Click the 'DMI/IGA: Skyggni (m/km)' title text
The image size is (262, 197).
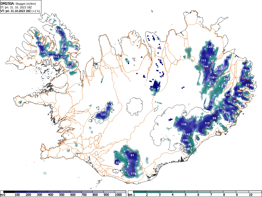click(x=18, y=3)
